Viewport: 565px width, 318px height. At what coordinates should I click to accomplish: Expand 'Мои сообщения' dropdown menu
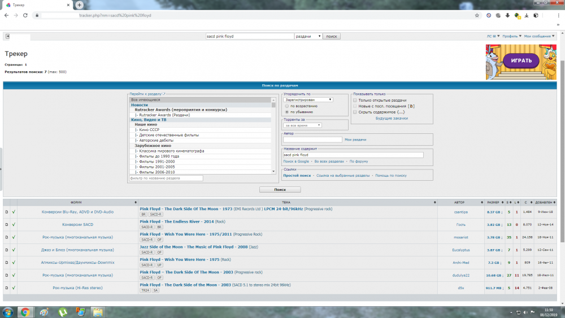pos(539,36)
